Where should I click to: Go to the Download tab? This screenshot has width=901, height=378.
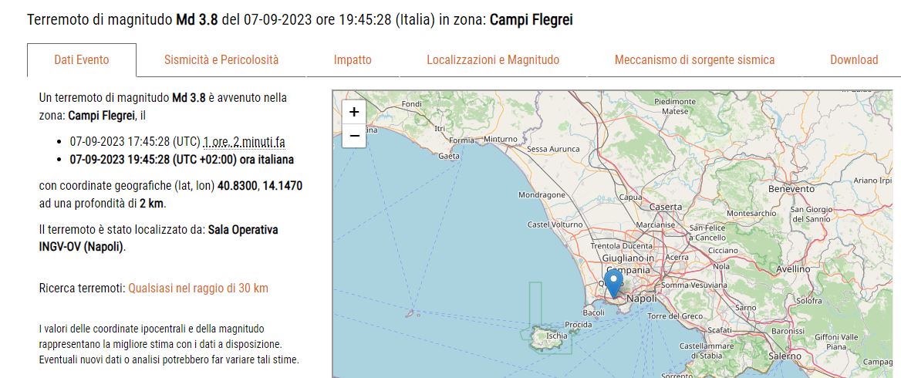(x=854, y=60)
